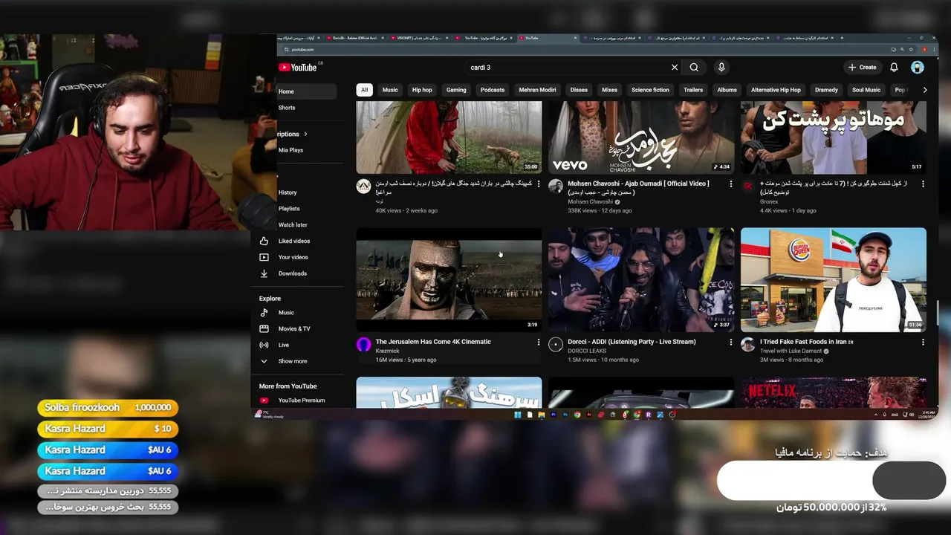Open the weather widget on the taskbar

pyautogui.click(x=269, y=415)
